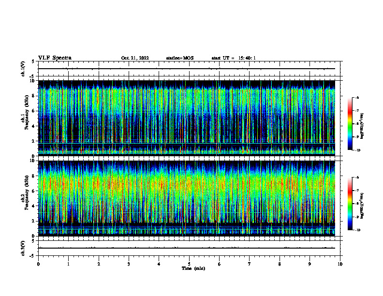Click the ch.1 spectrogram panel

[189, 118]
